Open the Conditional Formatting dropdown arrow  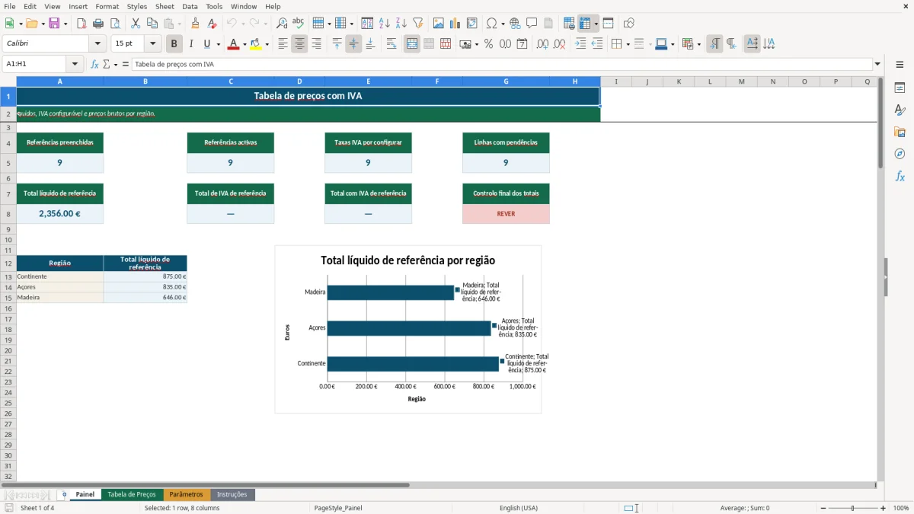[698, 44]
